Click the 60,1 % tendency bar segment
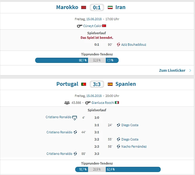 point(61,60)
